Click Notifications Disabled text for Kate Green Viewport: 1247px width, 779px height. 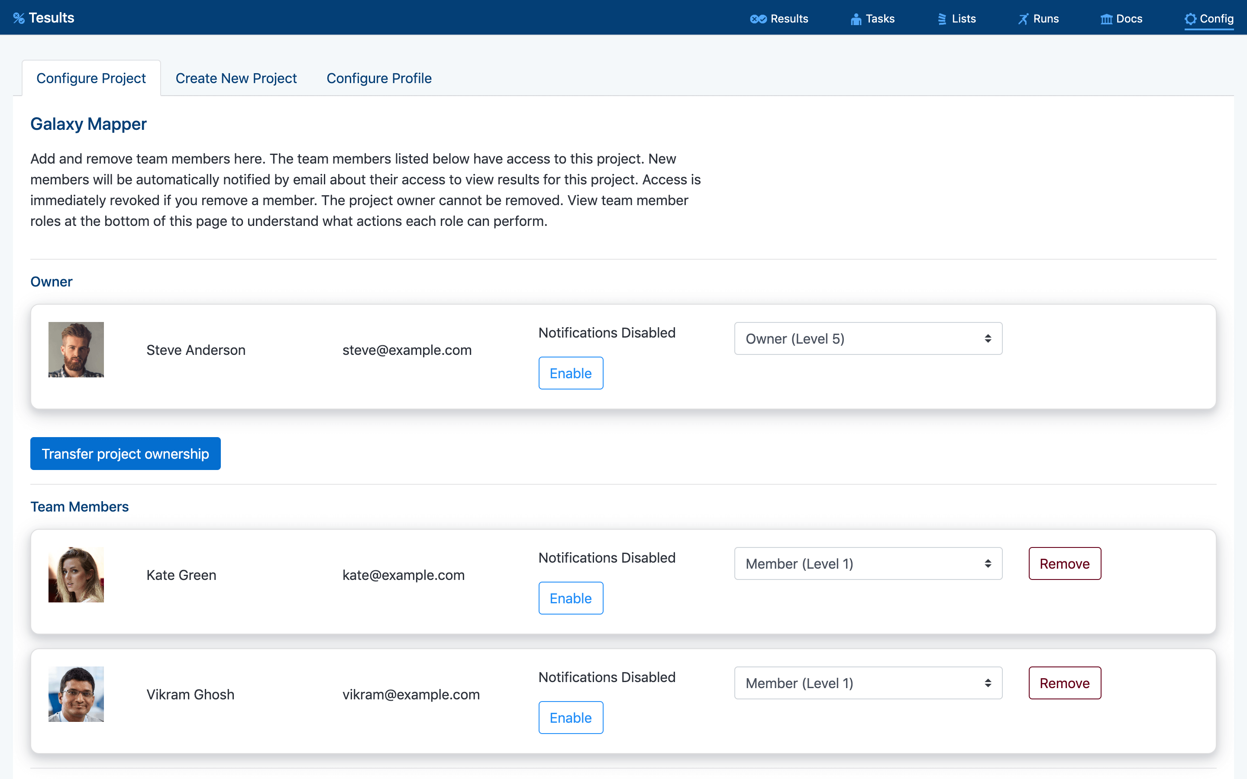point(607,558)
